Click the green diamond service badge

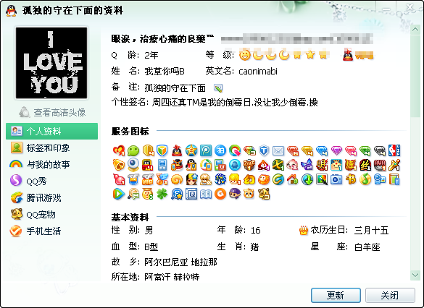(x=365, y=151)
